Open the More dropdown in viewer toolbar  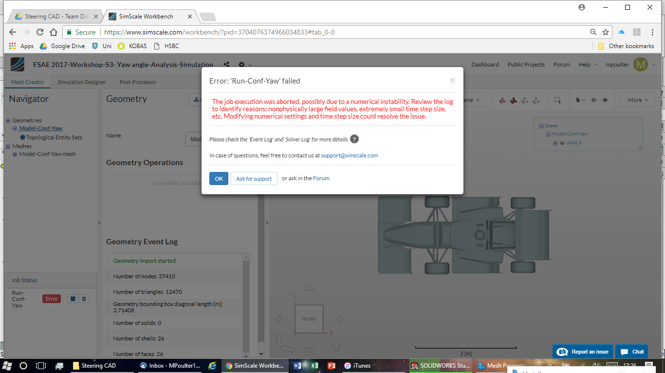(x=637, y=100)
